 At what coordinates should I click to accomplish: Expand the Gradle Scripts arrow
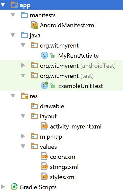(x=3, y=187)
